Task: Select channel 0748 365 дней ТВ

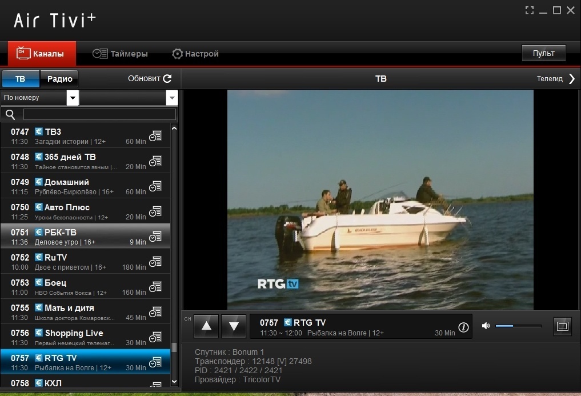Action: tap(86, 161)
